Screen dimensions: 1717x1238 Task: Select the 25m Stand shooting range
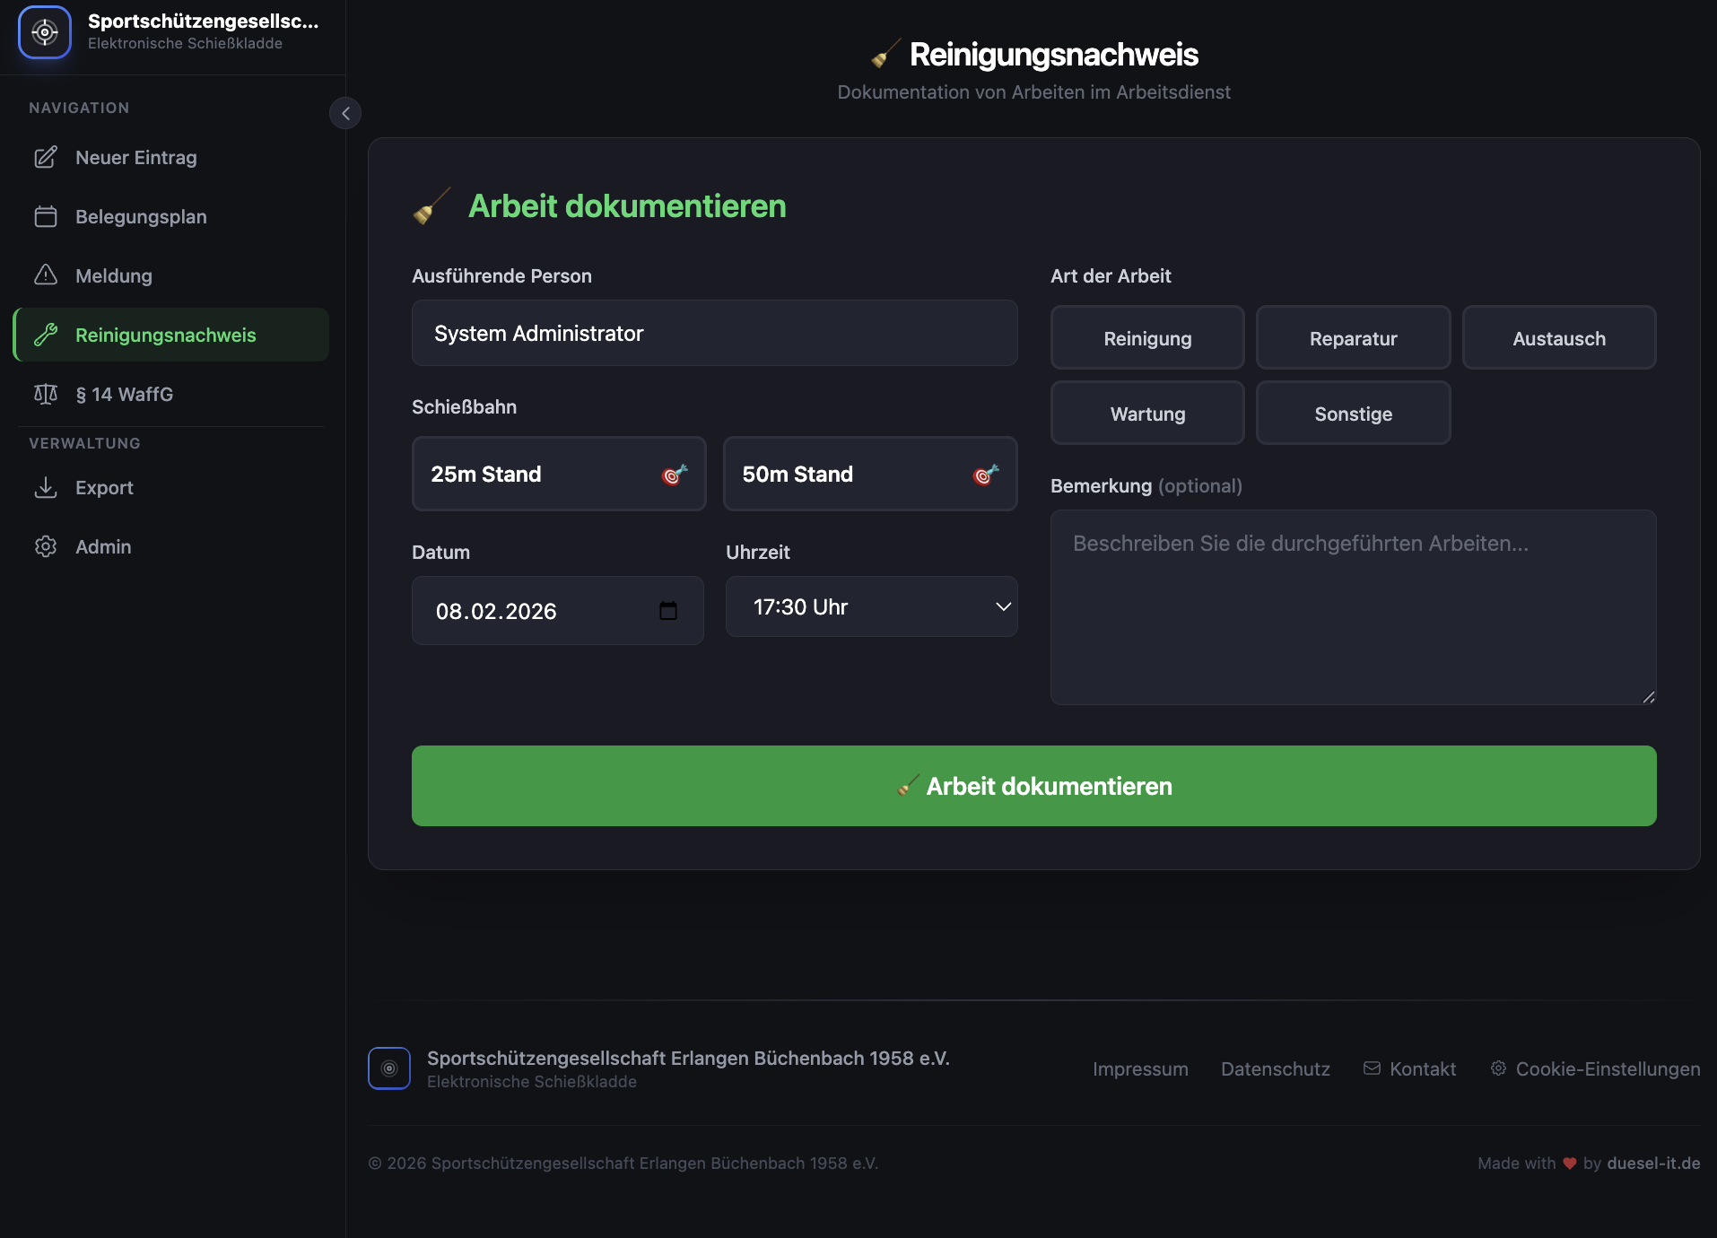coord(558,474)
